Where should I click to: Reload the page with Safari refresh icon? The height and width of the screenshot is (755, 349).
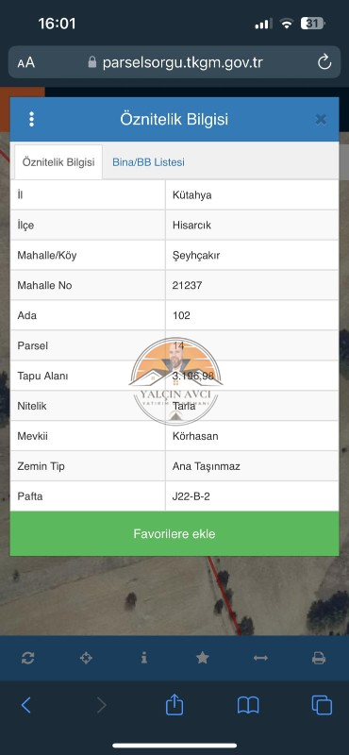click(x=324, y=62)
